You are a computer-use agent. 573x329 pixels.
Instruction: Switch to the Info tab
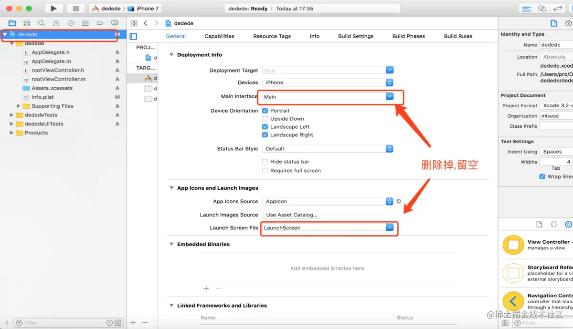(x=315, y=36)
